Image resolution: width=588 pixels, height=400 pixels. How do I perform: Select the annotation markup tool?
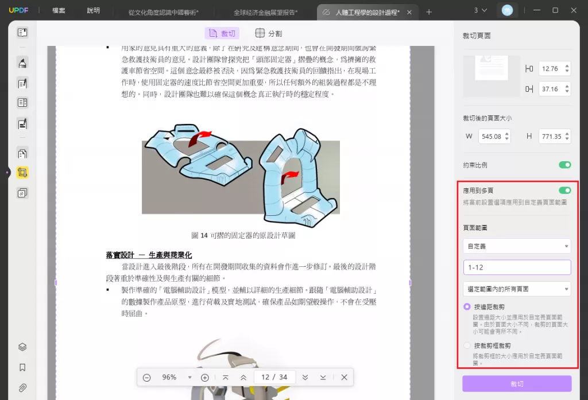click(x=22, y=63)
